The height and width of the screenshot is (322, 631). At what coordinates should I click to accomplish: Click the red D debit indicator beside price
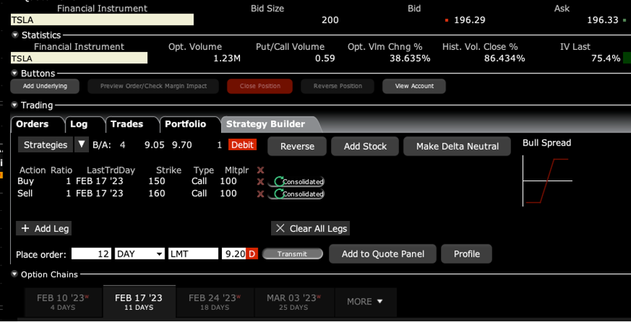point(252,254)
